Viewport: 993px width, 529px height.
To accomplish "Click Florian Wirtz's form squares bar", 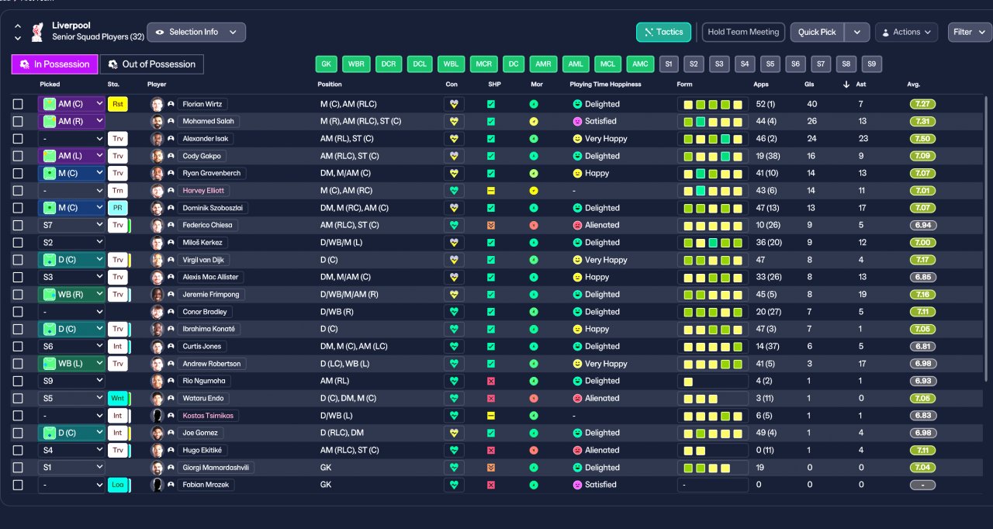I will click(x=713, y=104).
